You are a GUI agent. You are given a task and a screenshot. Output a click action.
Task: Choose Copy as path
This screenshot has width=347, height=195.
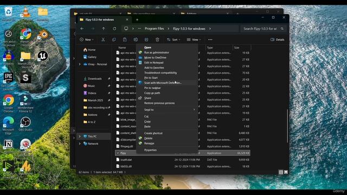click(x=167, y=93)
